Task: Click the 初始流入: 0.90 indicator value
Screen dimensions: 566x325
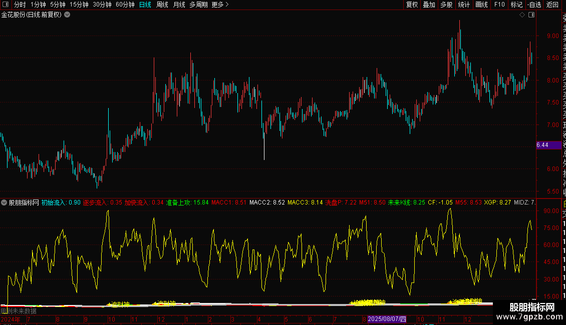Action: (x=61, y=202)
